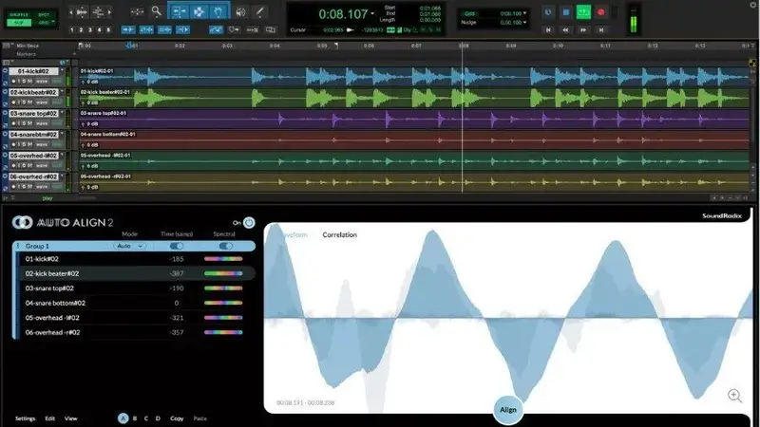Click the Rewind button

coord(565,30)
